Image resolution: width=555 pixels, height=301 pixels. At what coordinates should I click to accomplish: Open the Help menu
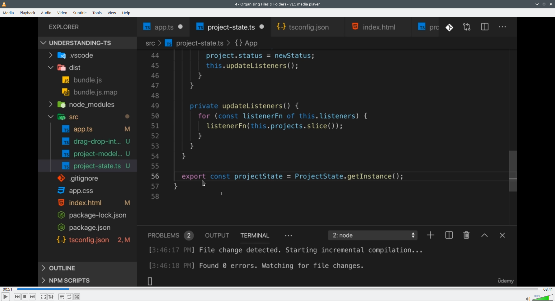[126, 13]
